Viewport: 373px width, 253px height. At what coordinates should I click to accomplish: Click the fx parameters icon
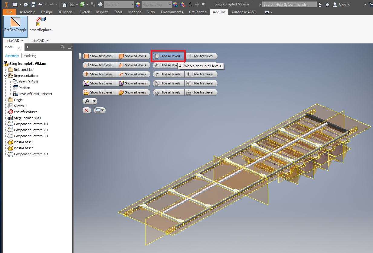coord(190,5)
